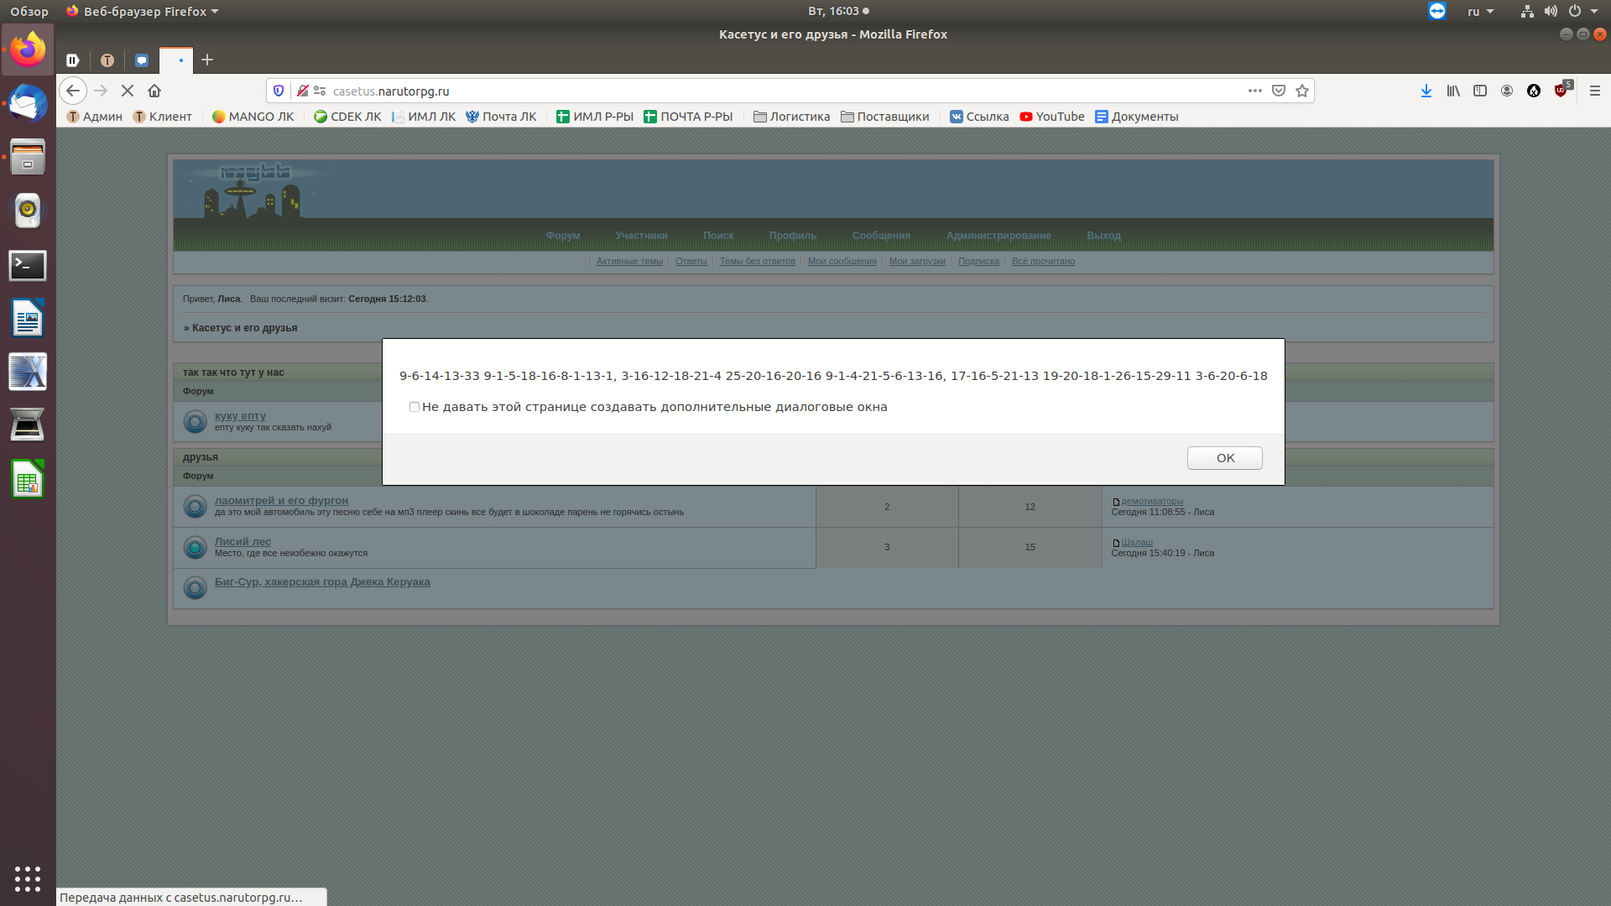This screenshot has width=1611, height=906.
Task: Open the Firefox app menu in top bar
Action: [142, 11]
